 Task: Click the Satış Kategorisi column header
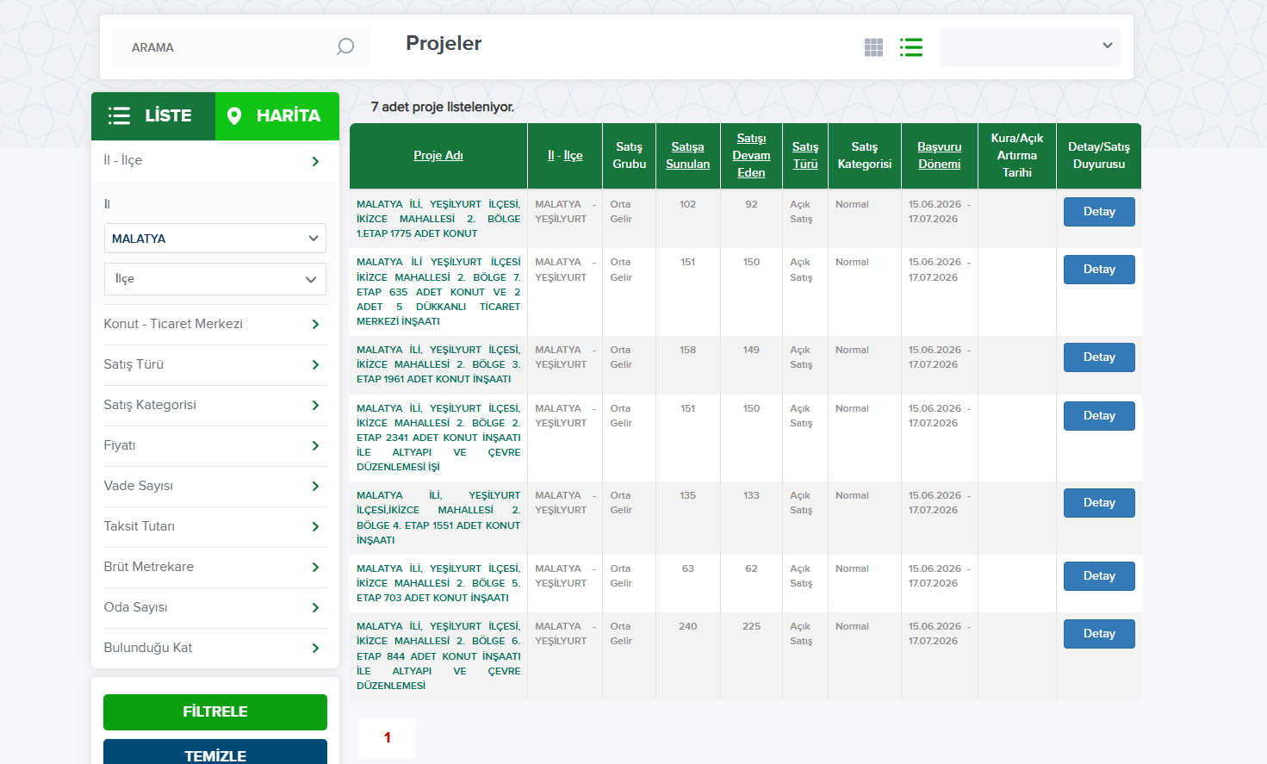pos(865,156)
